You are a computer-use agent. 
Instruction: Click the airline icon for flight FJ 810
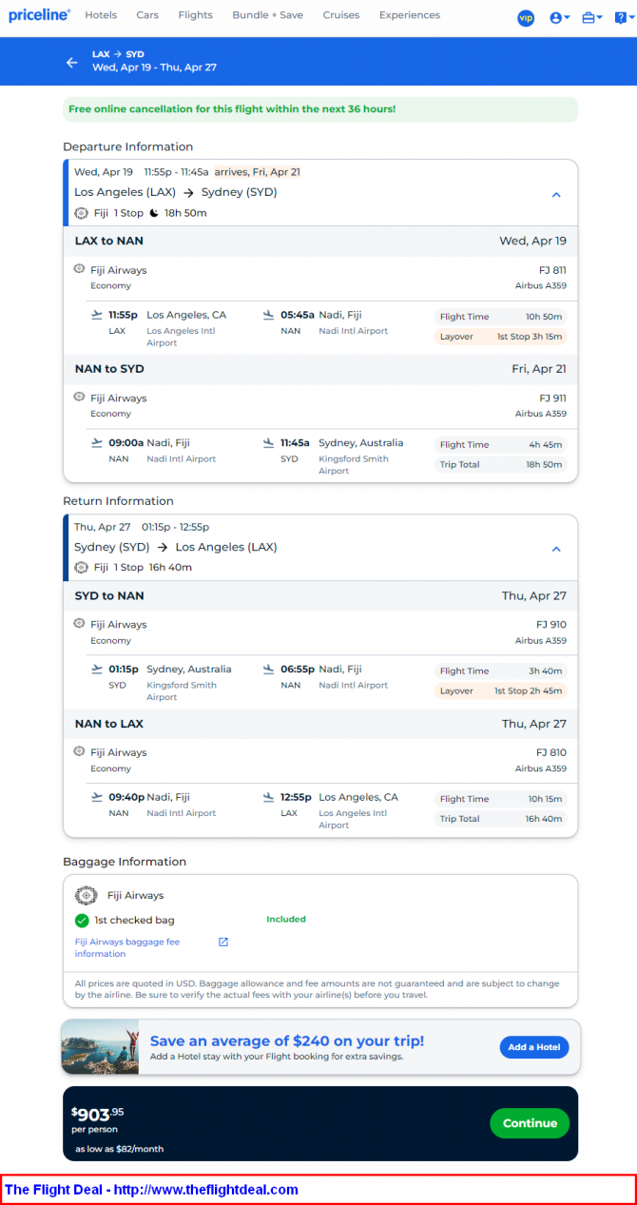79,751
